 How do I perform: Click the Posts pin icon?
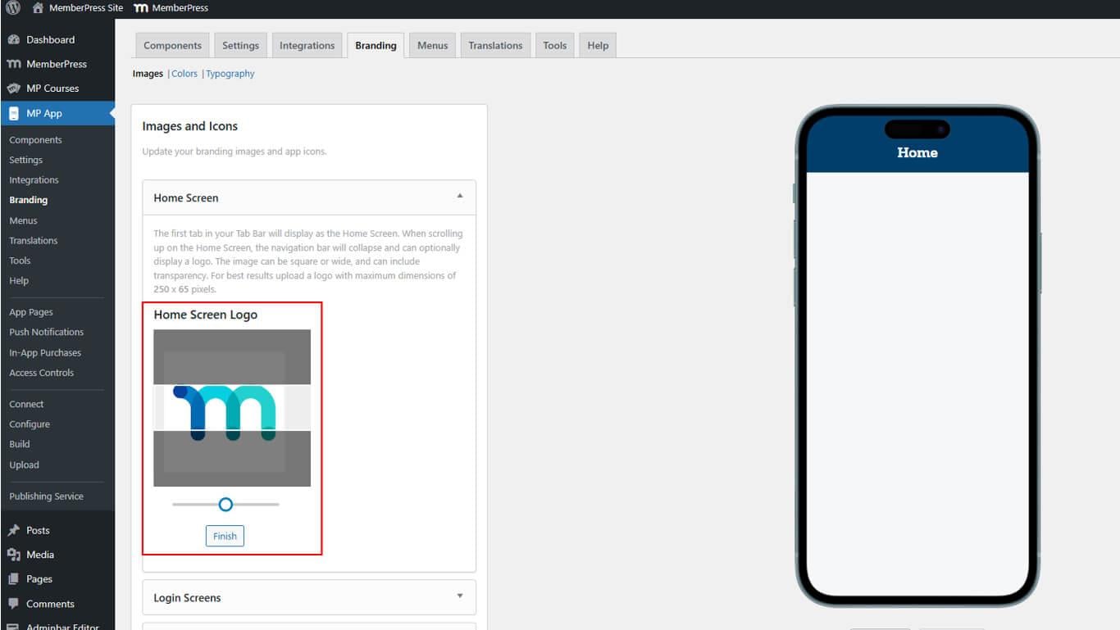pyautogui.click(x=13, y=530)
